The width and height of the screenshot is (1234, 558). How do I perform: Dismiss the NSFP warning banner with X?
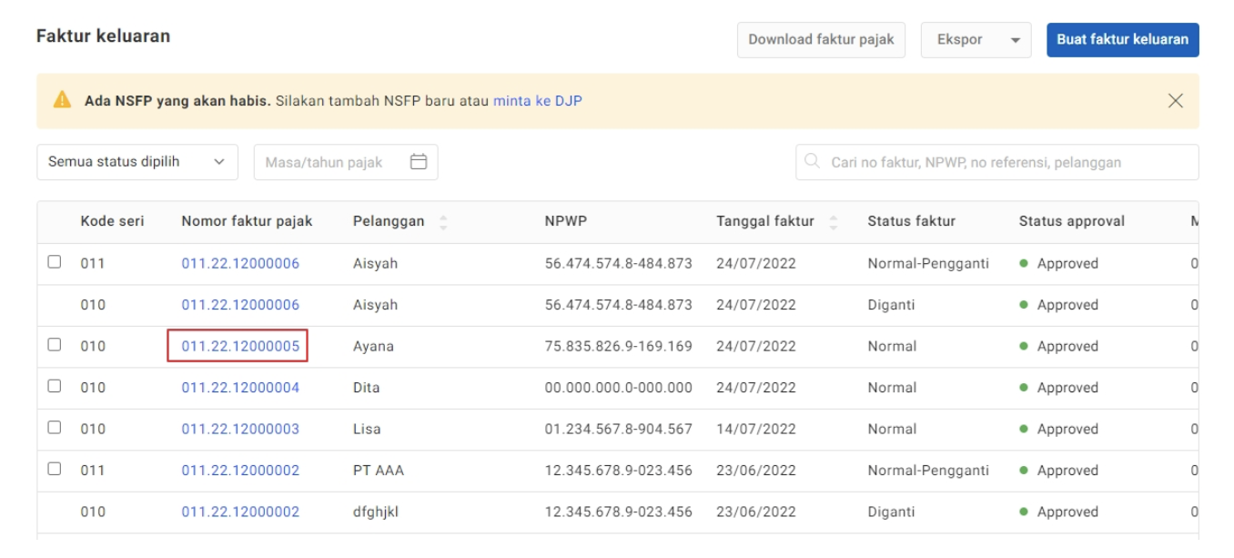coord(1175,100)
